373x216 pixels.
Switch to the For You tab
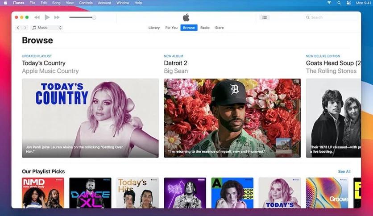(171, 28)
